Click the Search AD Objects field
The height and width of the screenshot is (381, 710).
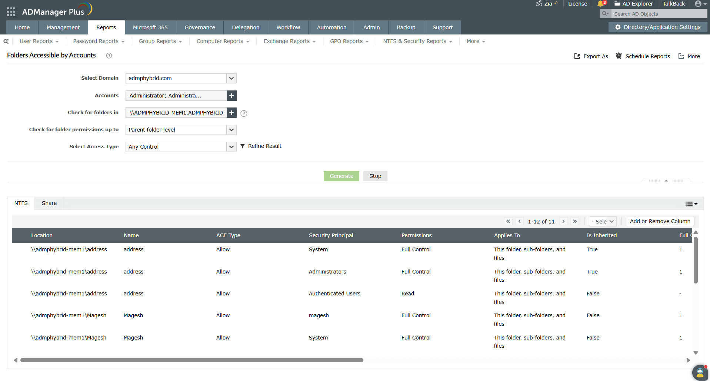click(x=659, y=14)
